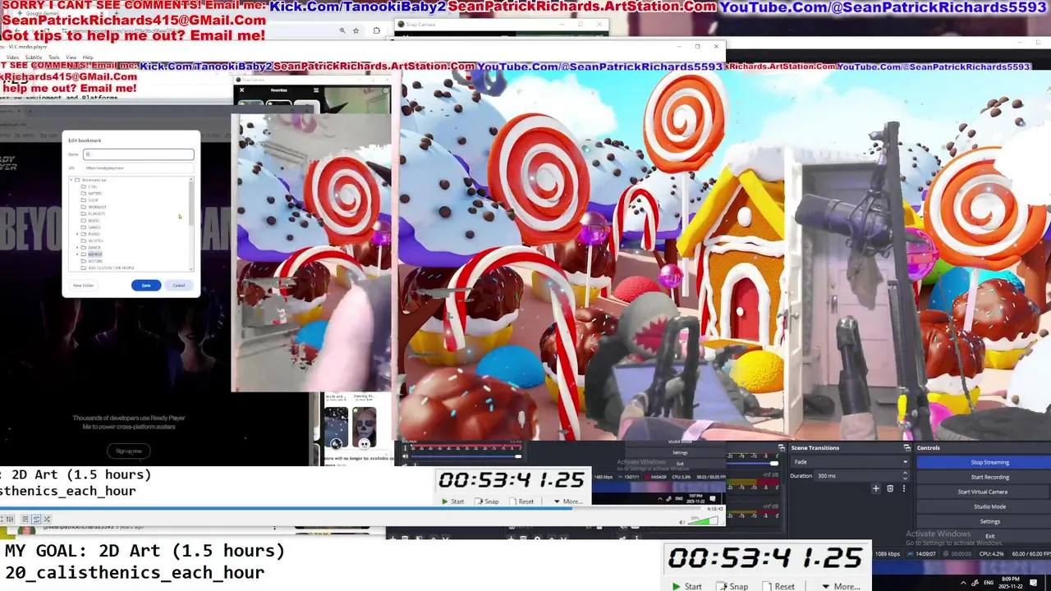
Task: Adjust the transition Duration spinner arrows
Action: click(x=906, y=475)
